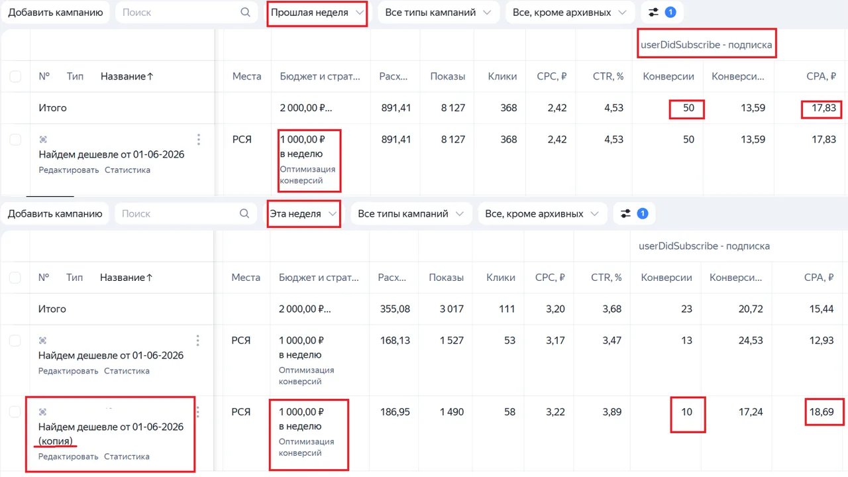848x477 pixels.
Task: Open campaign 'Найдем дешевле от 01-06-2026' with spend 168,13
Action: 111,356
